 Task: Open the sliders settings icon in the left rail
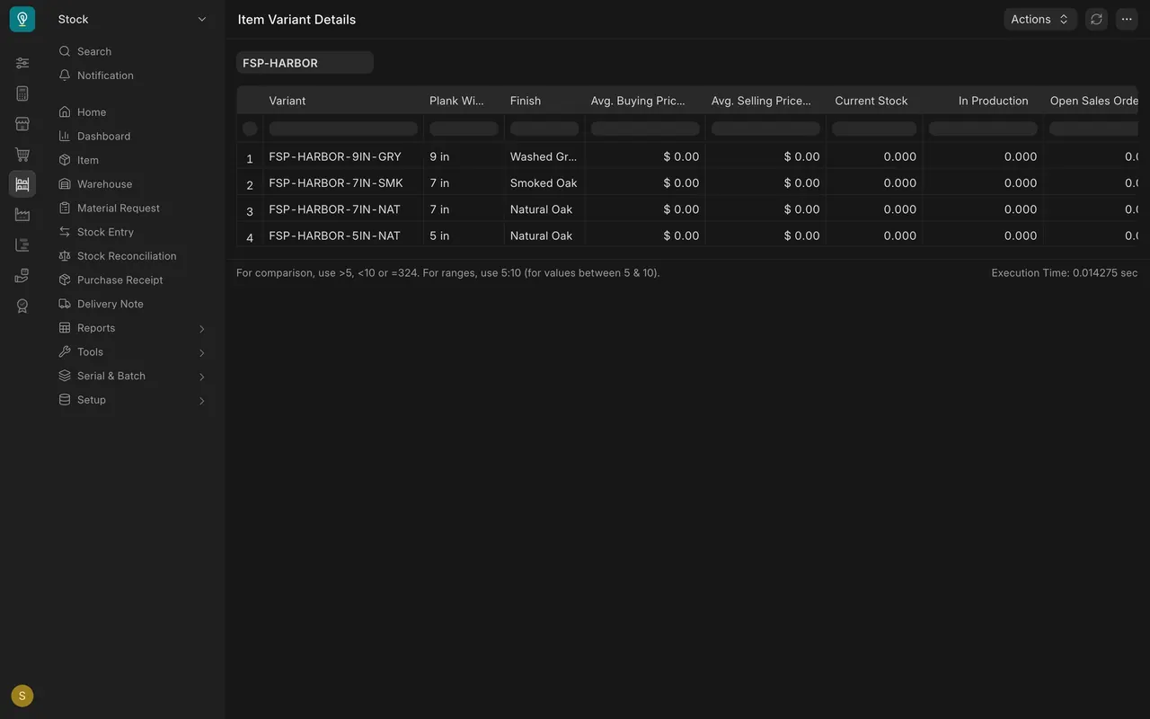22,63
